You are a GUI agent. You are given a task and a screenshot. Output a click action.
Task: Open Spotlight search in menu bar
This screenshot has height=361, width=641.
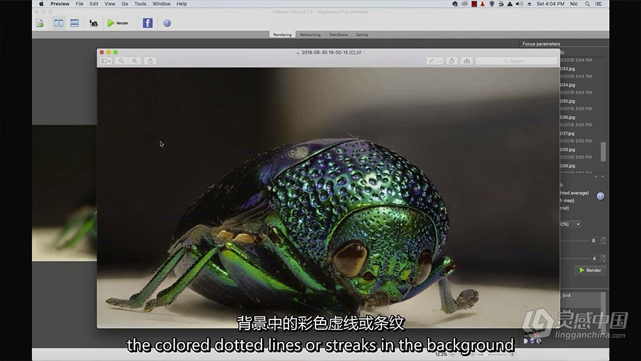pyautogui.click(x=587, y=4)
